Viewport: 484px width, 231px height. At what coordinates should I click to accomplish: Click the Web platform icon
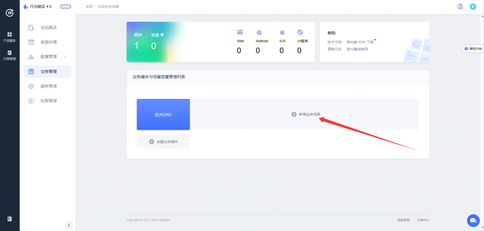(240, 32)
